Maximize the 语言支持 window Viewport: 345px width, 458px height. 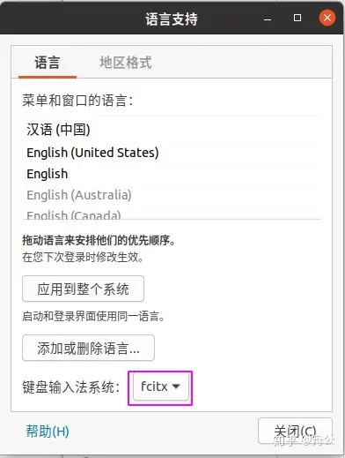[x=297, y=18]
